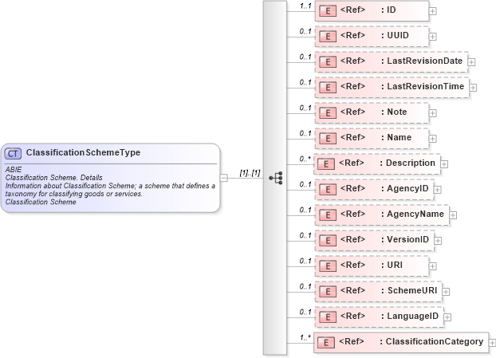Click the ': Note' element label
Image resolution: width=496 pixels, height=358 pixels.
(394, 112)
